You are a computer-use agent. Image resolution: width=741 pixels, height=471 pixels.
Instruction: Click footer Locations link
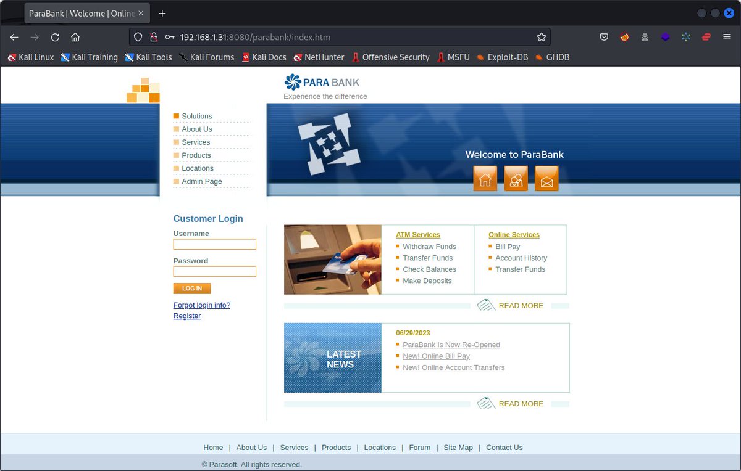(380, 448)
